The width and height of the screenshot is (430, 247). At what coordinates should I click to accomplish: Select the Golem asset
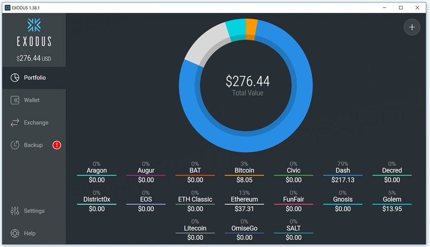[x=392, y=201]
